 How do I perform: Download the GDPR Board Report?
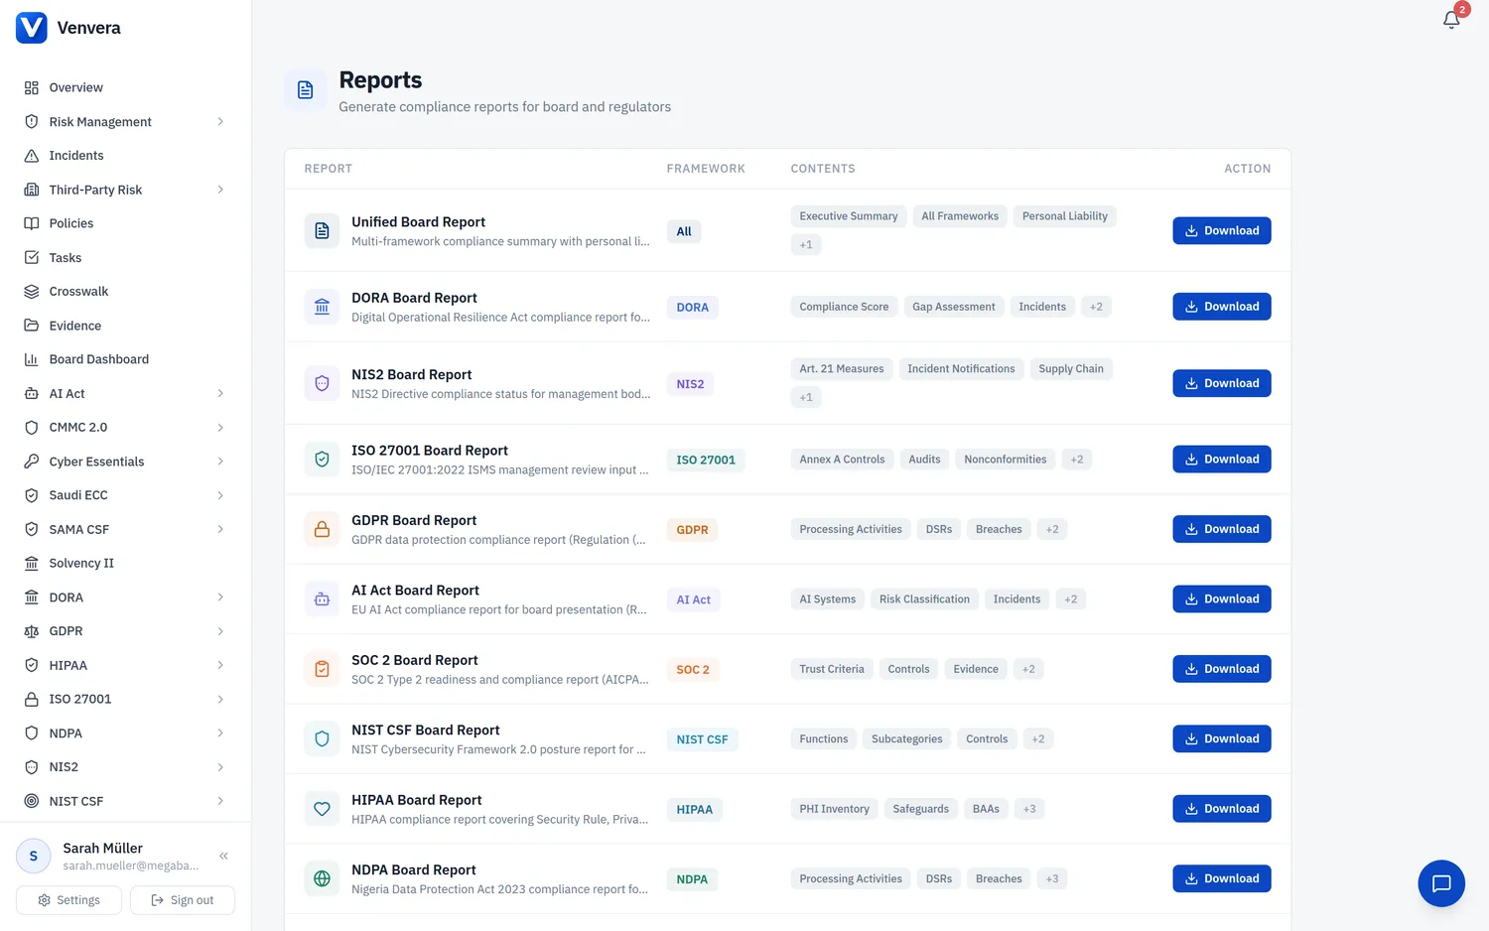point(1222,529)
